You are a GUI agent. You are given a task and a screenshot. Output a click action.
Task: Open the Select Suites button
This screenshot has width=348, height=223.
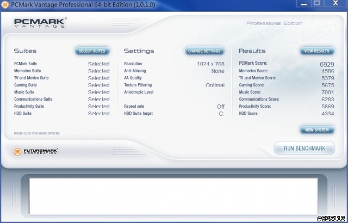[x=92, y=51]
